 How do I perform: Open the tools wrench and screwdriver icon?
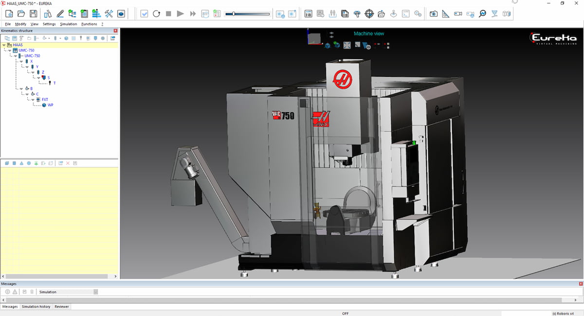pos(109,14)
